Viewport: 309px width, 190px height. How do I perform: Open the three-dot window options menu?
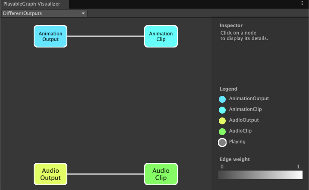click(302, 3)
